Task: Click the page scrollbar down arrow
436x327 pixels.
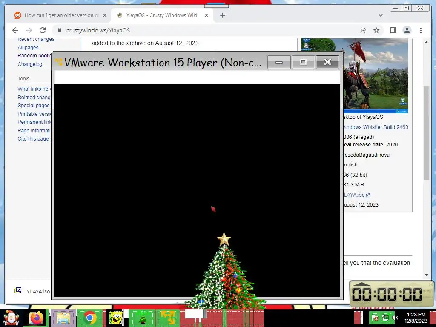Action: (x=426, y=275)
